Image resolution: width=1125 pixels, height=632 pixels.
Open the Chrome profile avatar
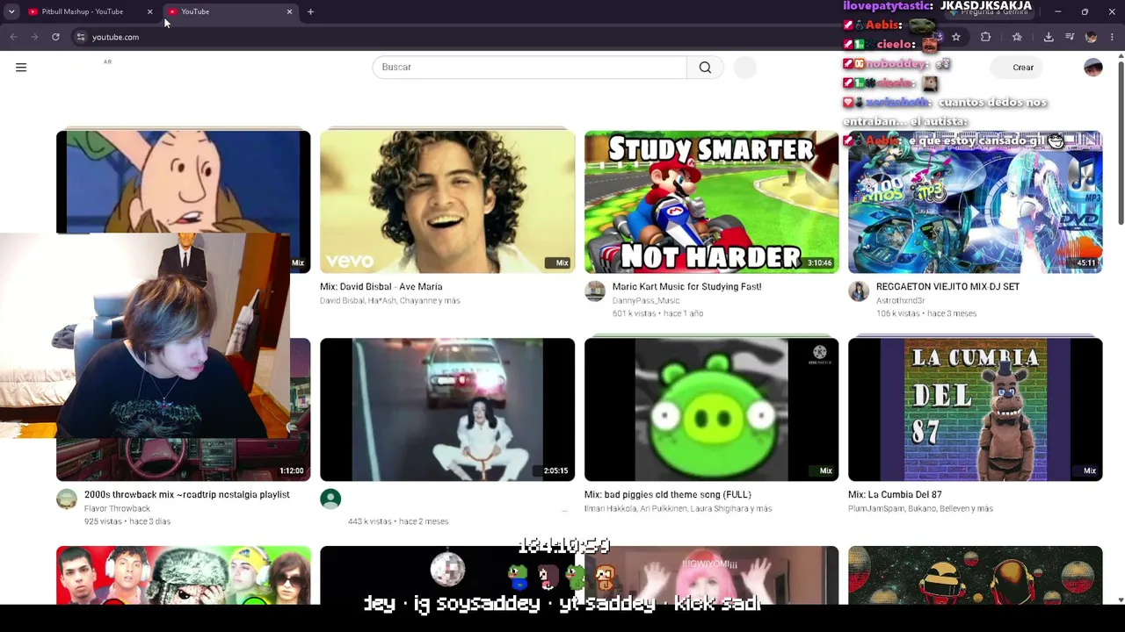coord(1091,37)
